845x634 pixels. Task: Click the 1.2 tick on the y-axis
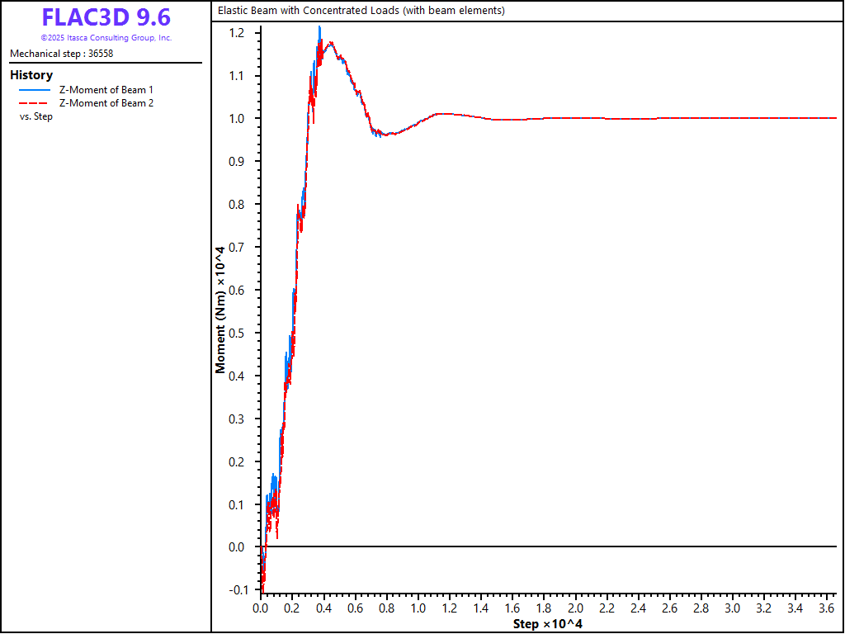coord(237,33)
